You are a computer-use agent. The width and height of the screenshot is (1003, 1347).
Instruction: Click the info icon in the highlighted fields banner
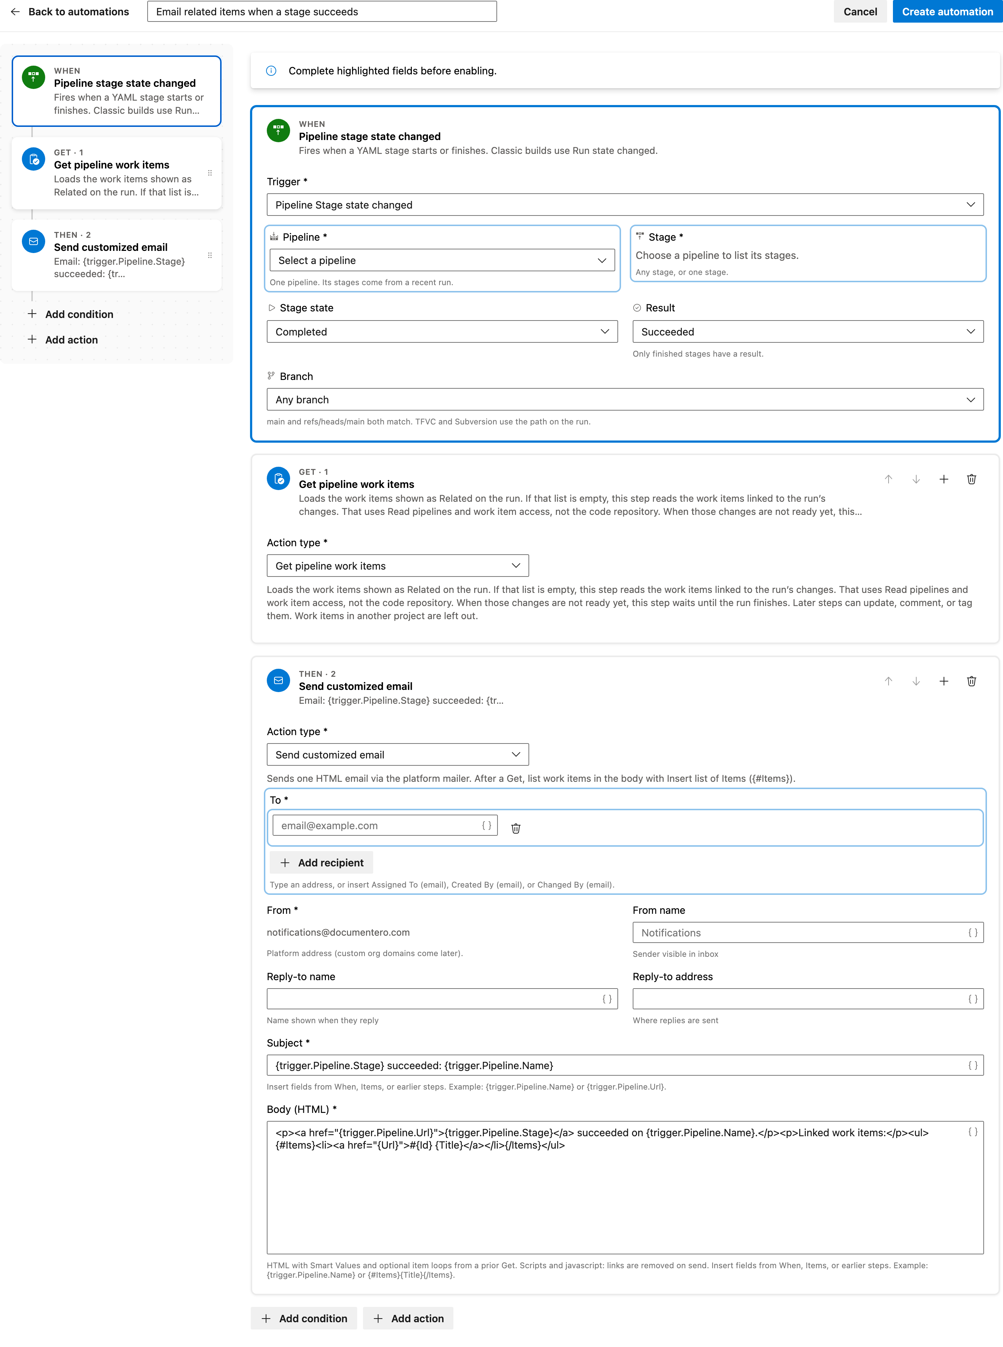(272, 71)
